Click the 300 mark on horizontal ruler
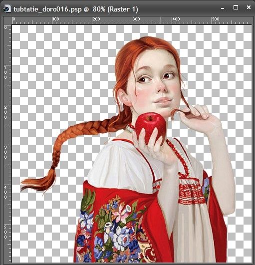 (x=136, y=19)
